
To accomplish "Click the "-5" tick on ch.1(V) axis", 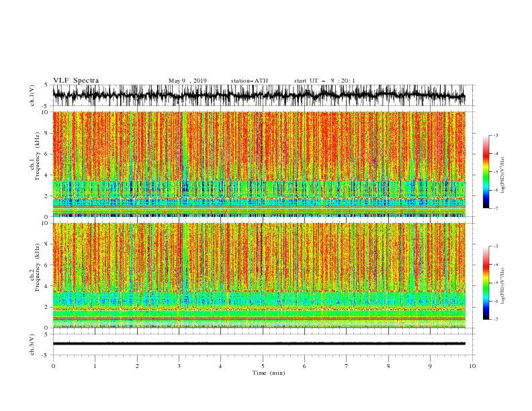I will 46,106.
